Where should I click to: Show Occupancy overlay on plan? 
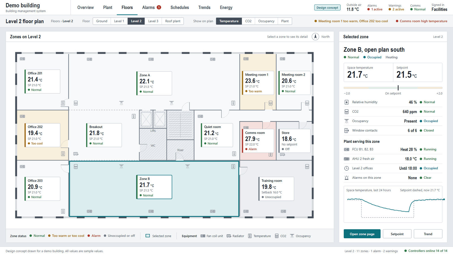(x=266, y=21)
